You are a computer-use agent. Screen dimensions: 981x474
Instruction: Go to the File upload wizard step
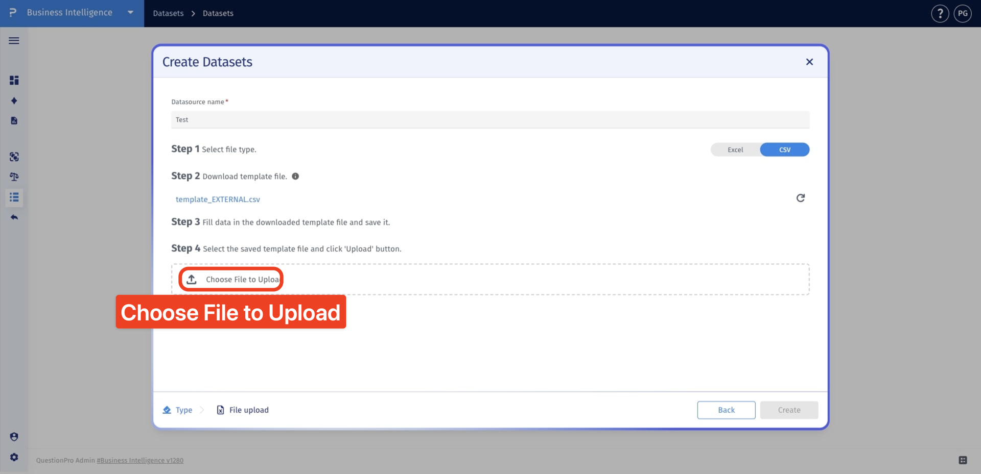(243, 410)
